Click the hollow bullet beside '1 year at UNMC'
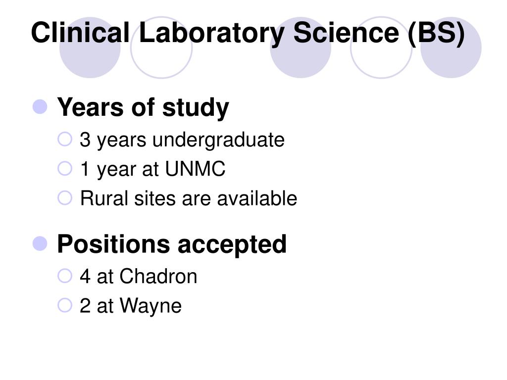Viewport: 507px width, 380px height. point(65,168)
